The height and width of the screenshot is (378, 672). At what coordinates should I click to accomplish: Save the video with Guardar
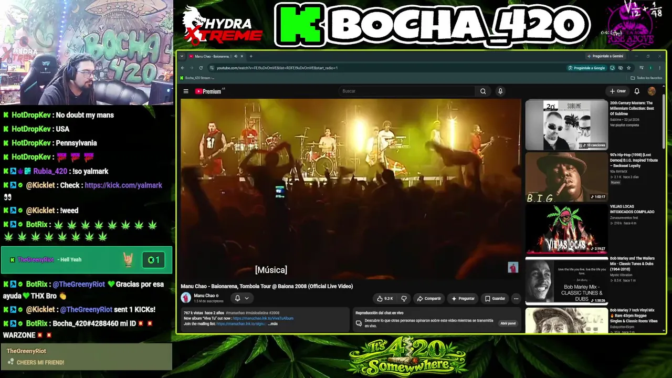[495, 299]
